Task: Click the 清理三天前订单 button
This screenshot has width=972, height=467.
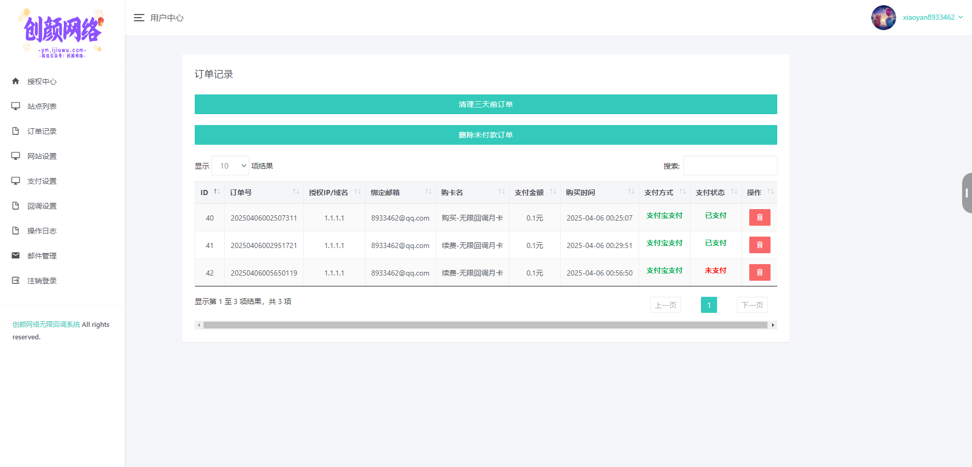Action: point(485,104)
